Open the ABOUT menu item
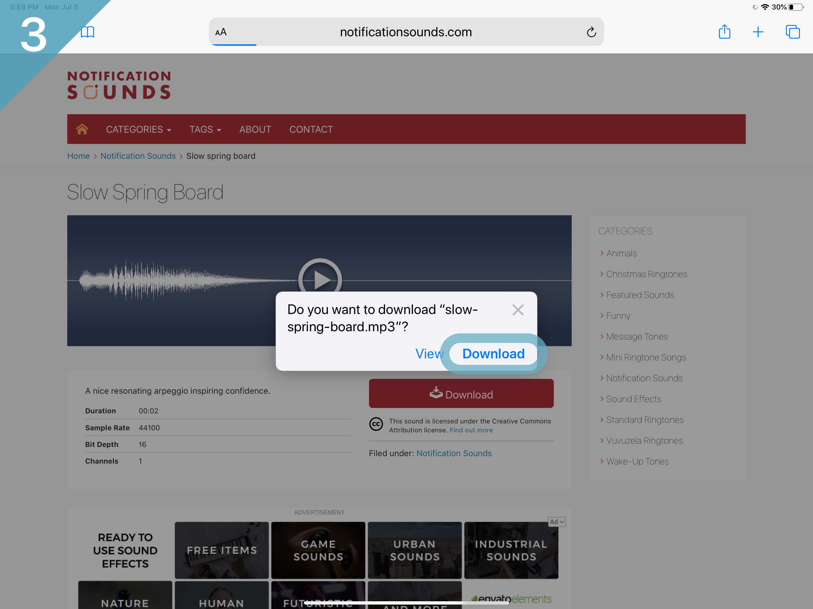813x609 pixels. [255, 129]
